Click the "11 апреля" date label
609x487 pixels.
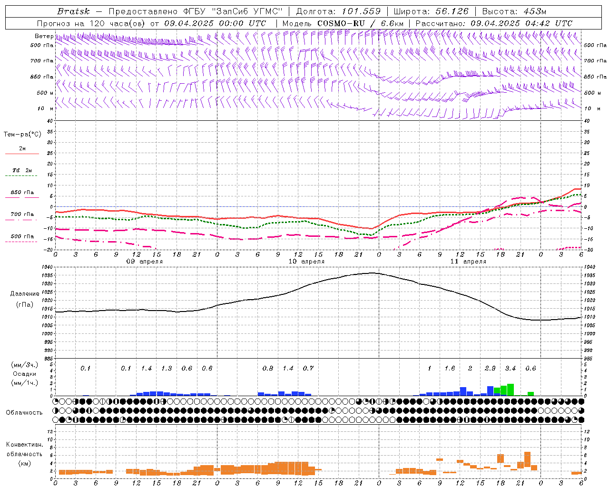coord(468,262)
